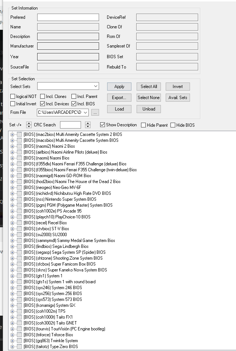Screen dimensions: 236x351
Task: Click the Invert button
Action: tap(177, 87)
